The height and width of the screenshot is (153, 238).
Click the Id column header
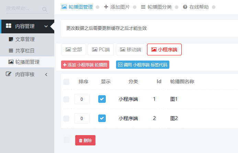pyautogui.click(x=159, y=81)
